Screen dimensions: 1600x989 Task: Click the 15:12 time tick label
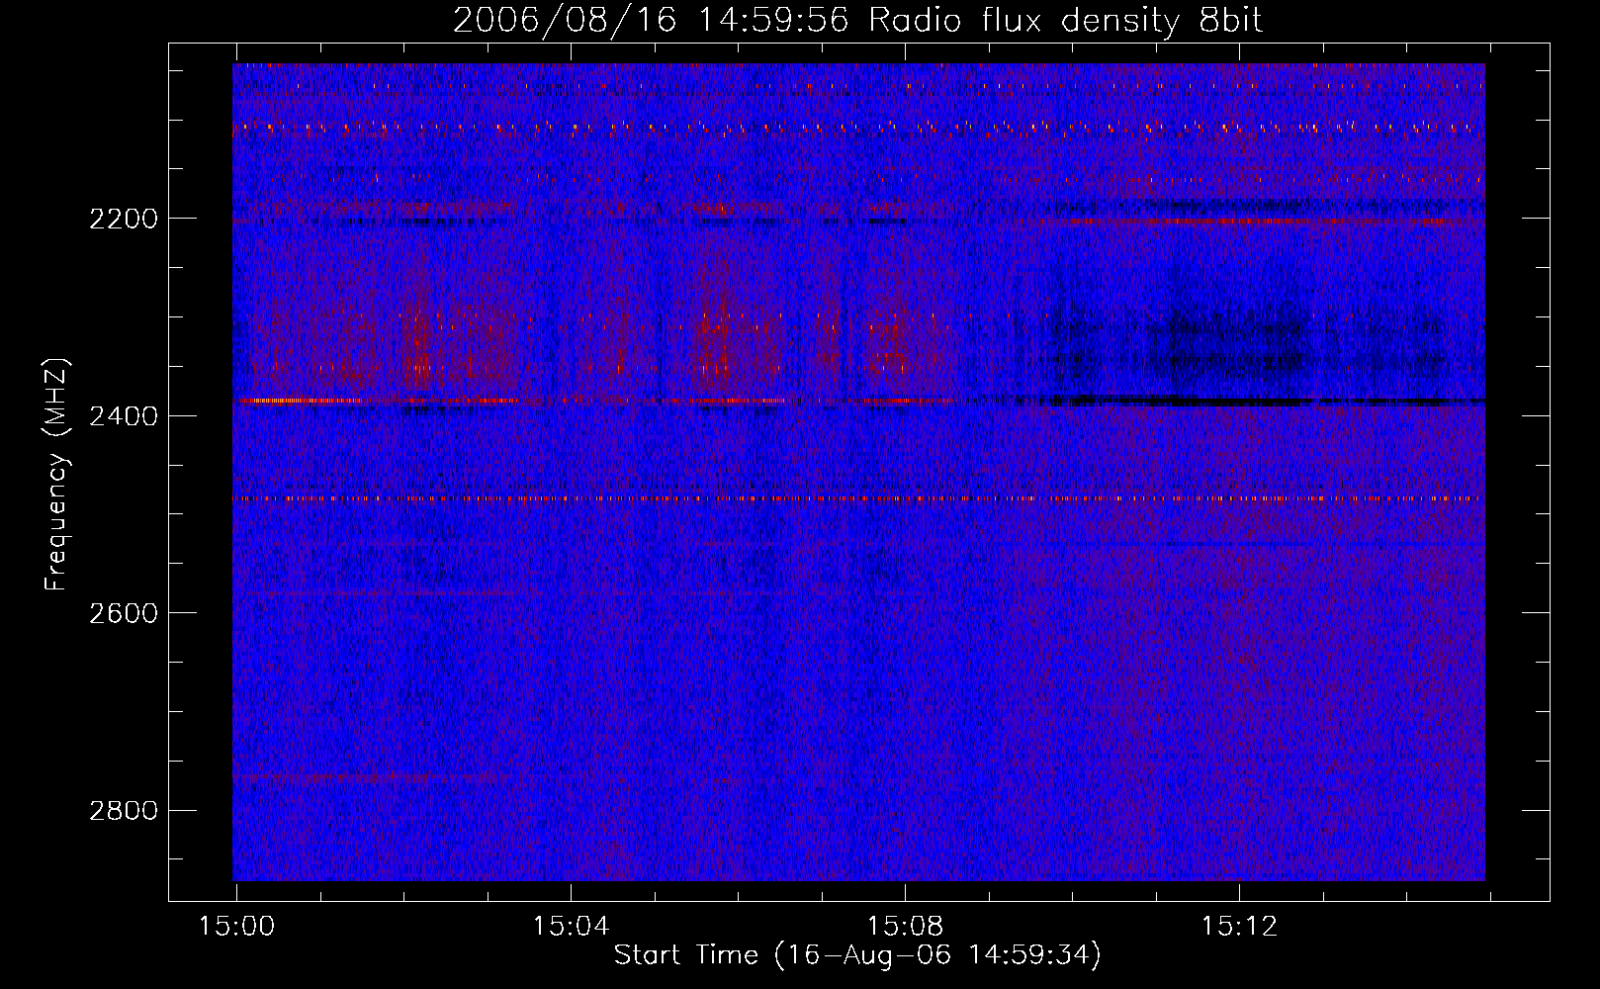point(1239,927)
